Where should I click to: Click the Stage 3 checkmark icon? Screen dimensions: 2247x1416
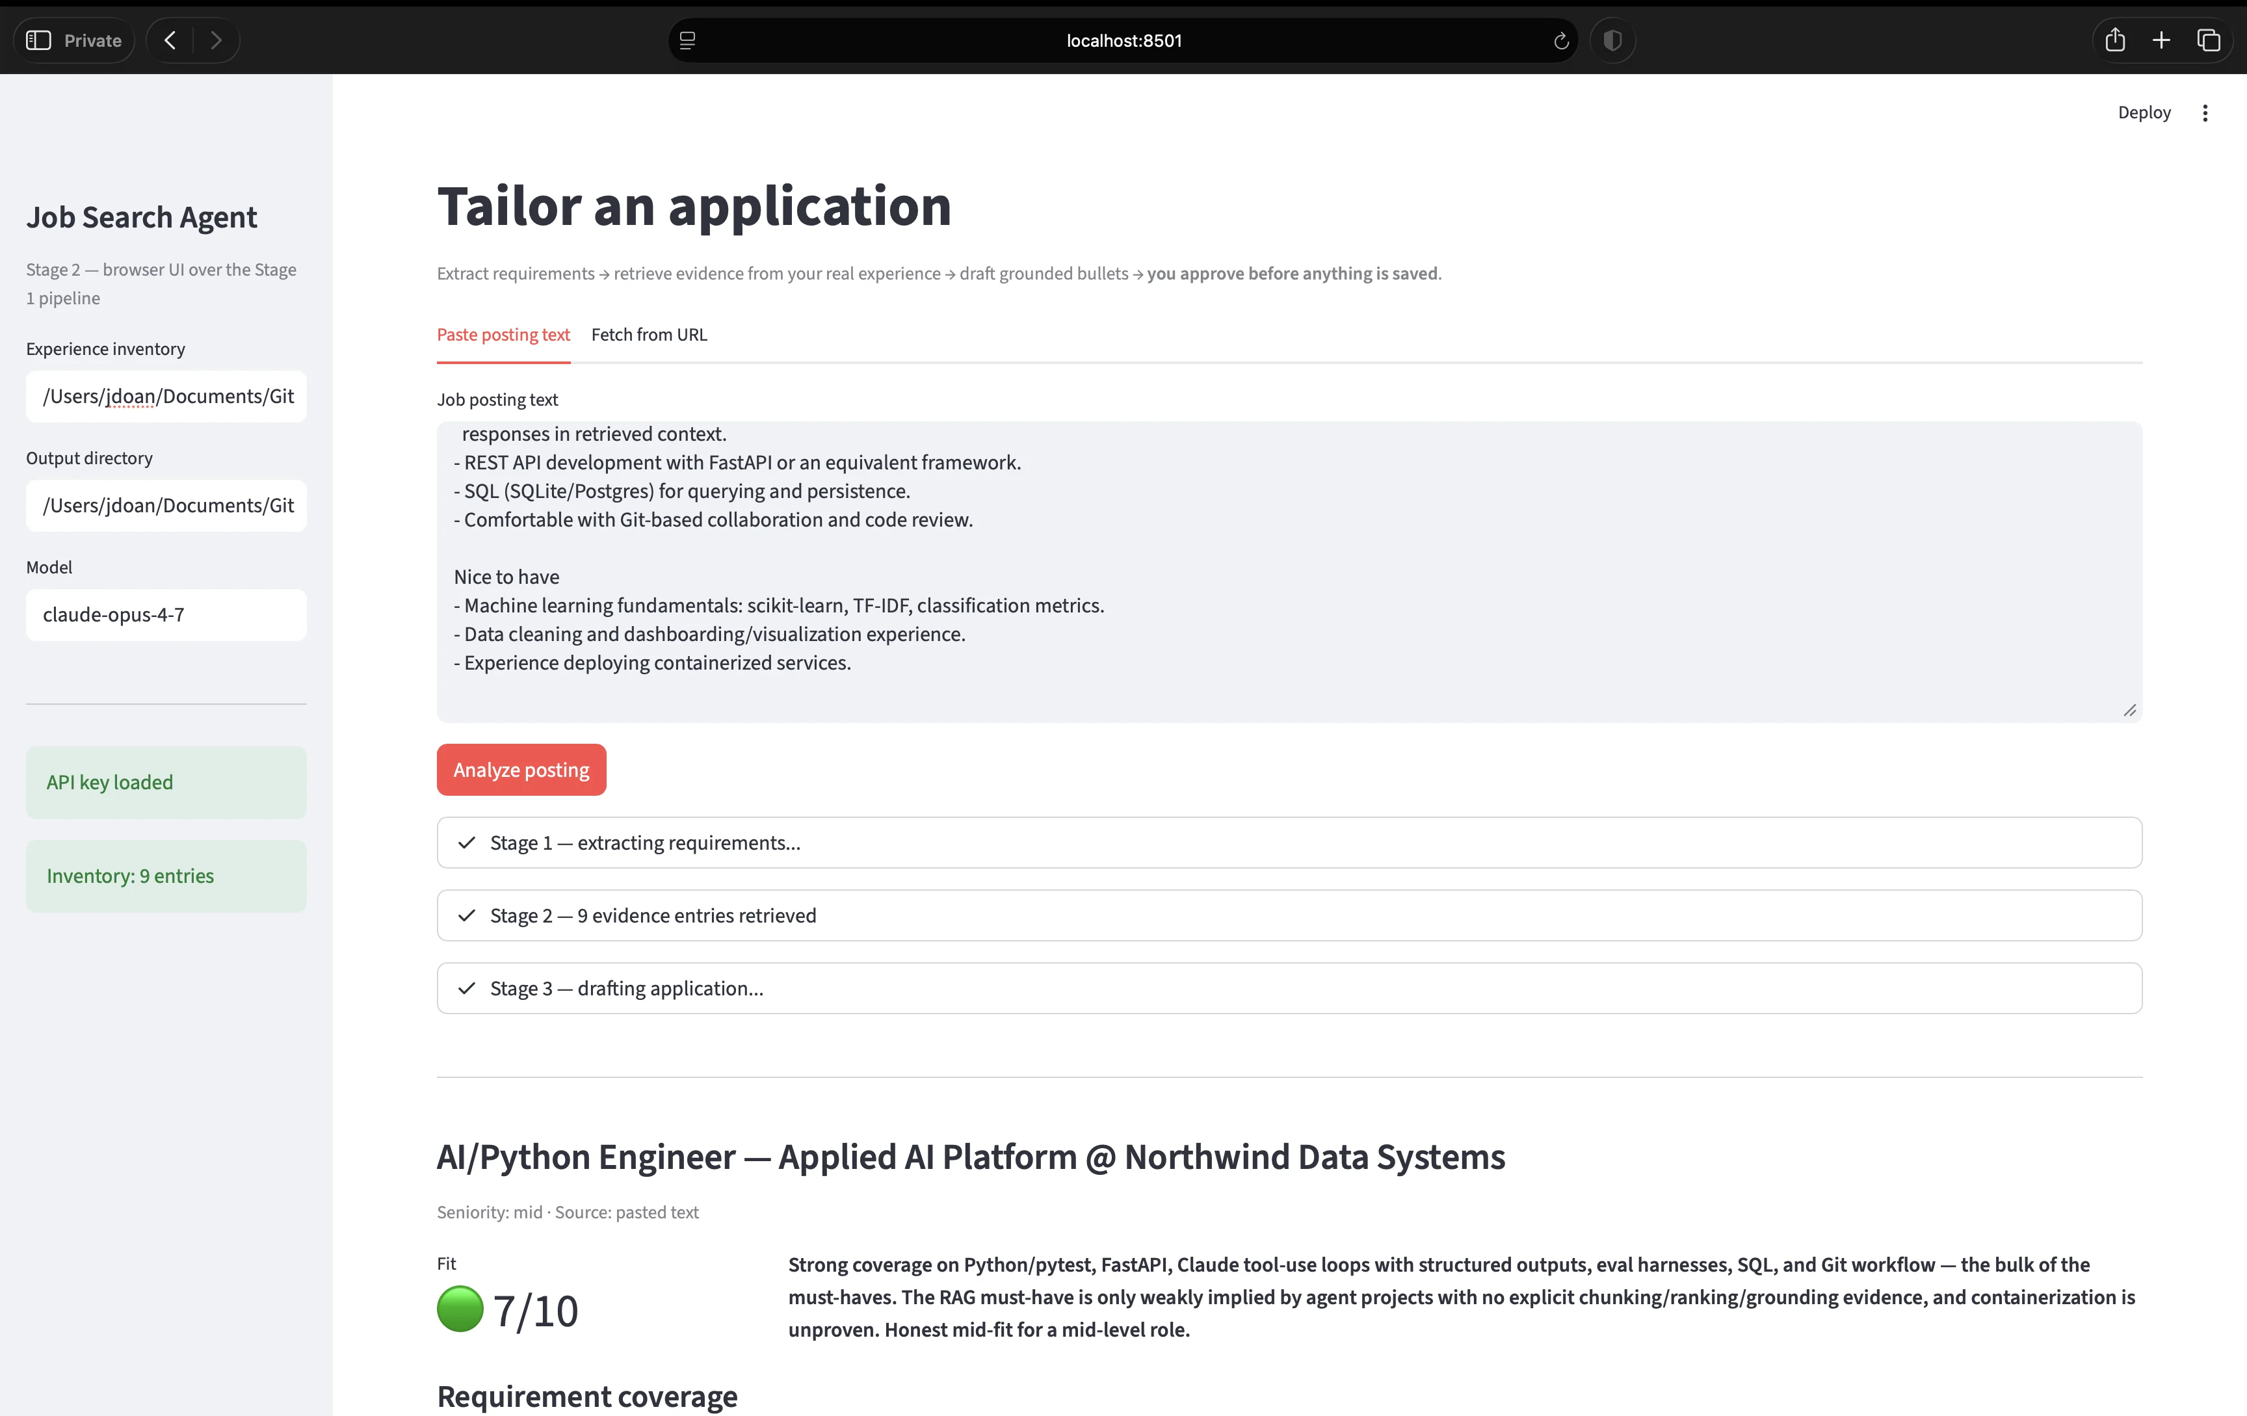click(467, 988)
